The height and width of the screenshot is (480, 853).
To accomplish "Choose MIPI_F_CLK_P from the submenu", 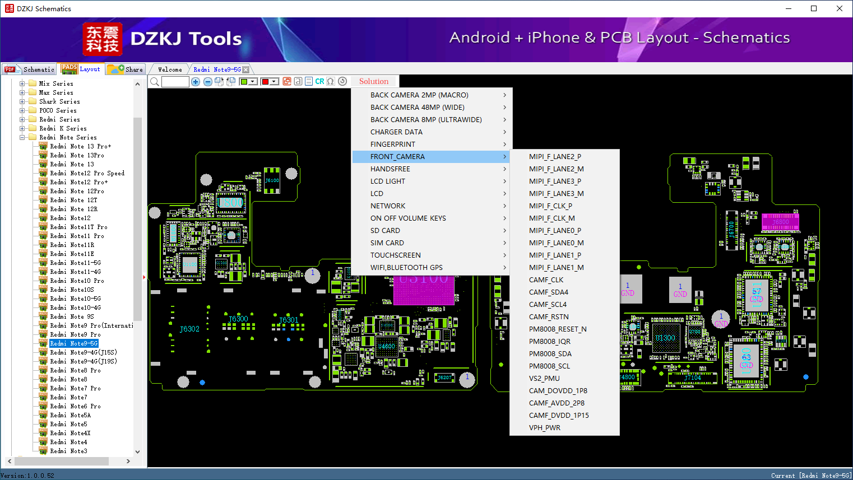I will (x=564, y=206).
